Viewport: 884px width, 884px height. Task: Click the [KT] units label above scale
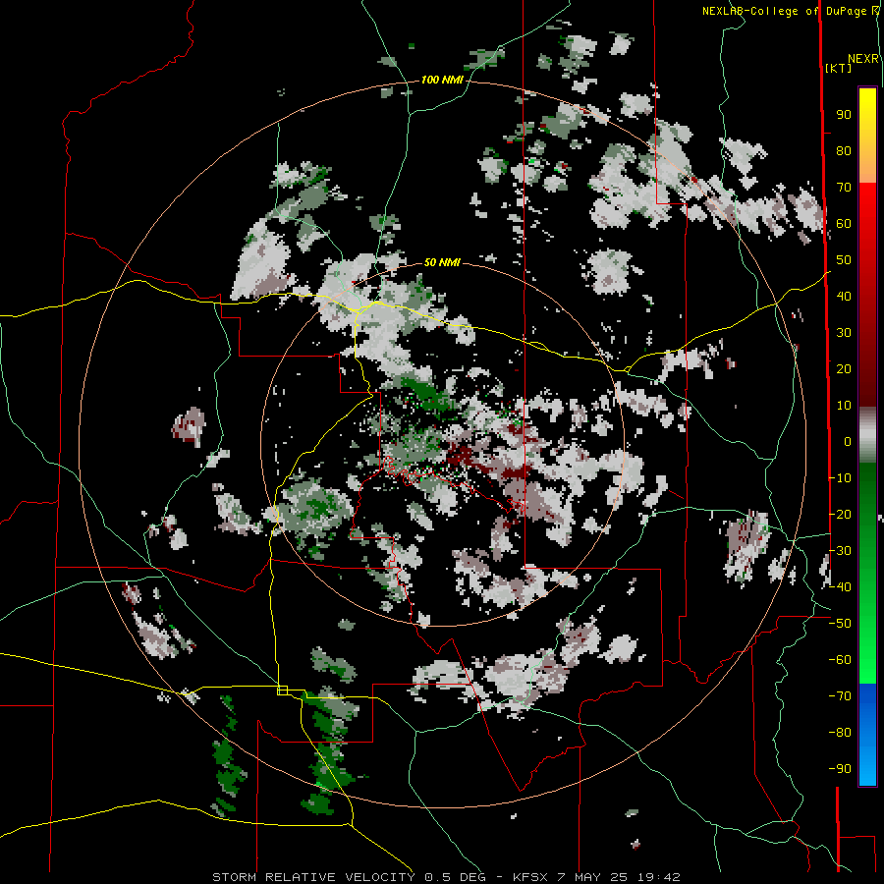[x=839, y=68]
